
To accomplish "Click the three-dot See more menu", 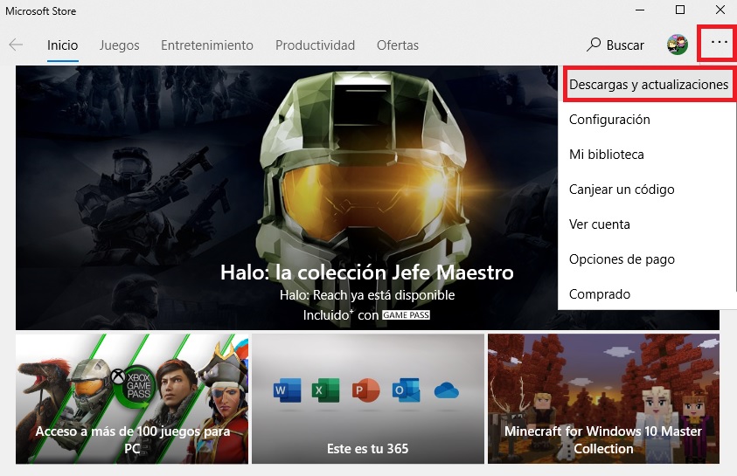I will tap(719, 43).
